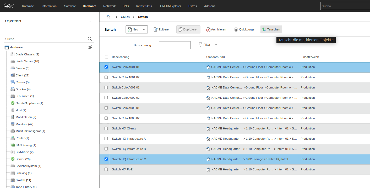Check the Switch Colo A002 01 checkbox
Screen dimensions: 370x188
106,87
